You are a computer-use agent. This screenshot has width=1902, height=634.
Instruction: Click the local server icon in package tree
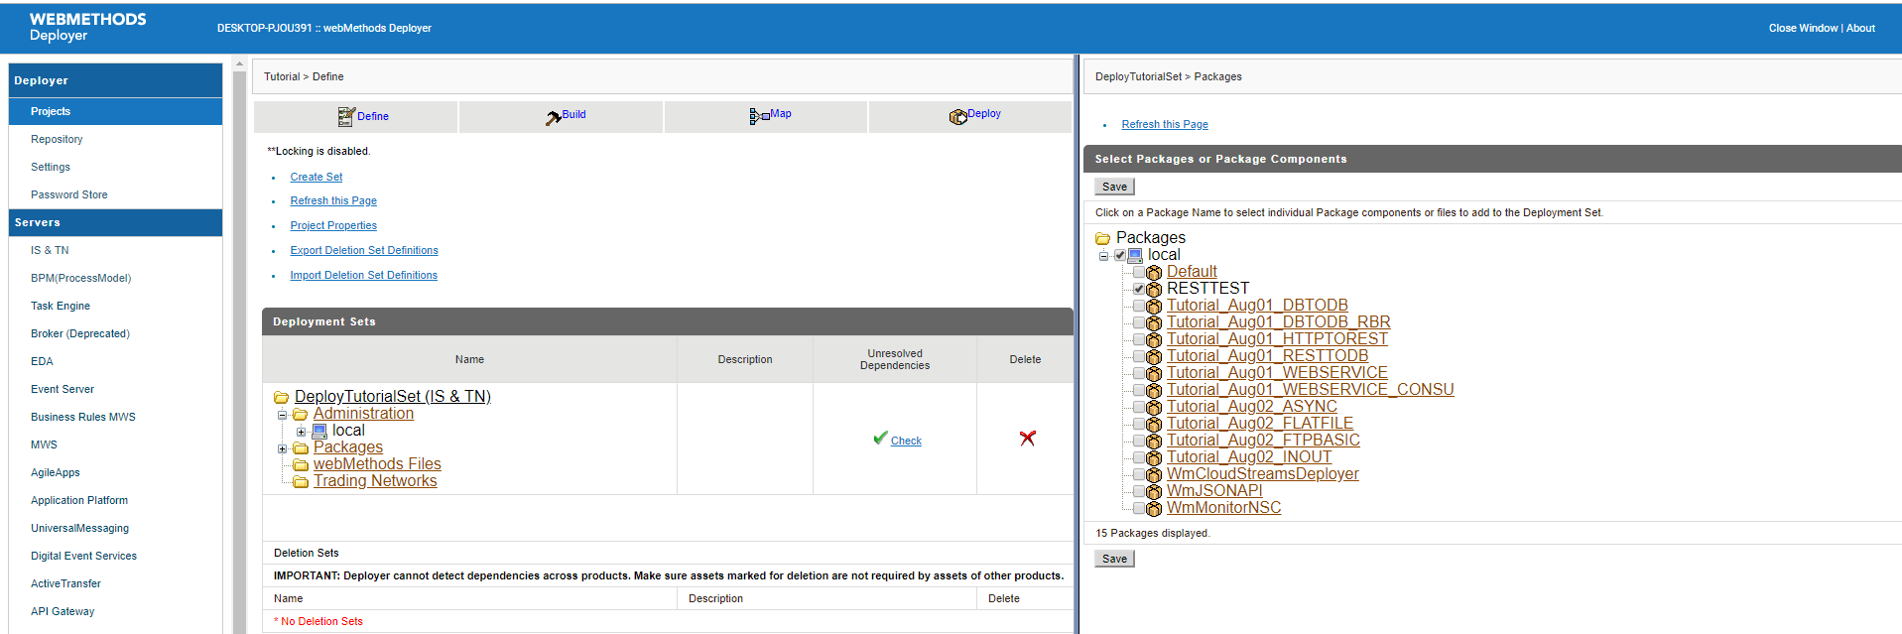point(1135,256)
